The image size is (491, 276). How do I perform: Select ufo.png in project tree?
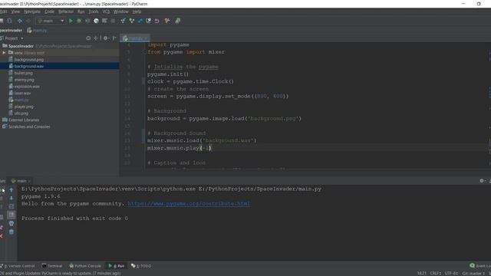click(x=21, y=113)
